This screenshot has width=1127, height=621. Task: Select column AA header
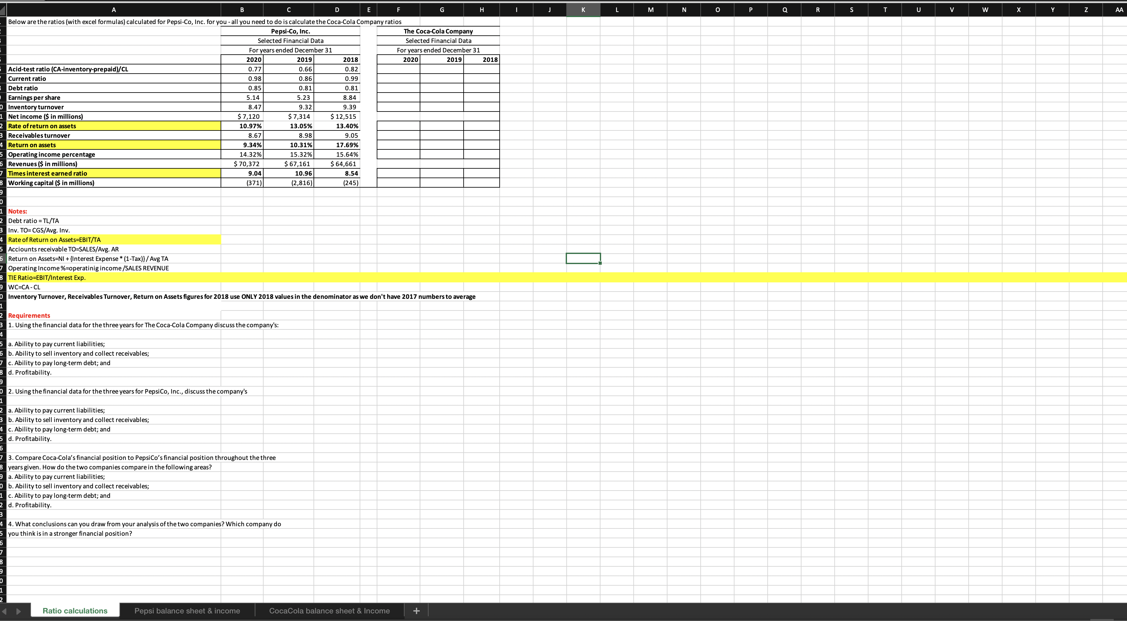tap(1119, 9)
